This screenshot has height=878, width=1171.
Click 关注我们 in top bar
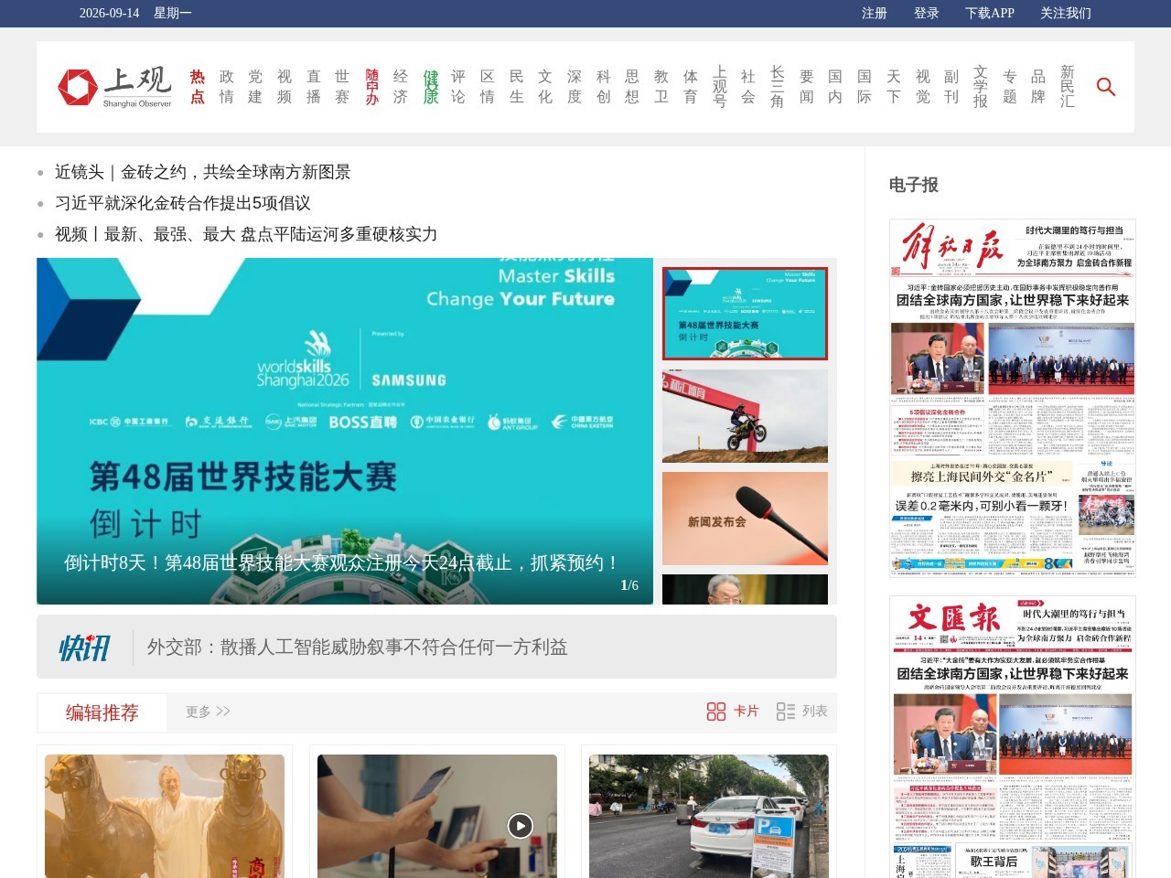[x=1066, y=13]
